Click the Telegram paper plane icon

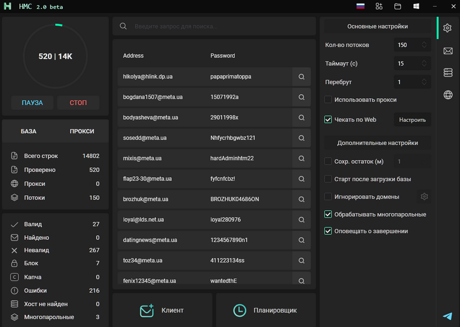[447, 316]
